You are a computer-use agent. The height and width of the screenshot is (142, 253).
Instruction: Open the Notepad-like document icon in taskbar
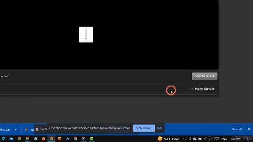(x=36, y=138)
